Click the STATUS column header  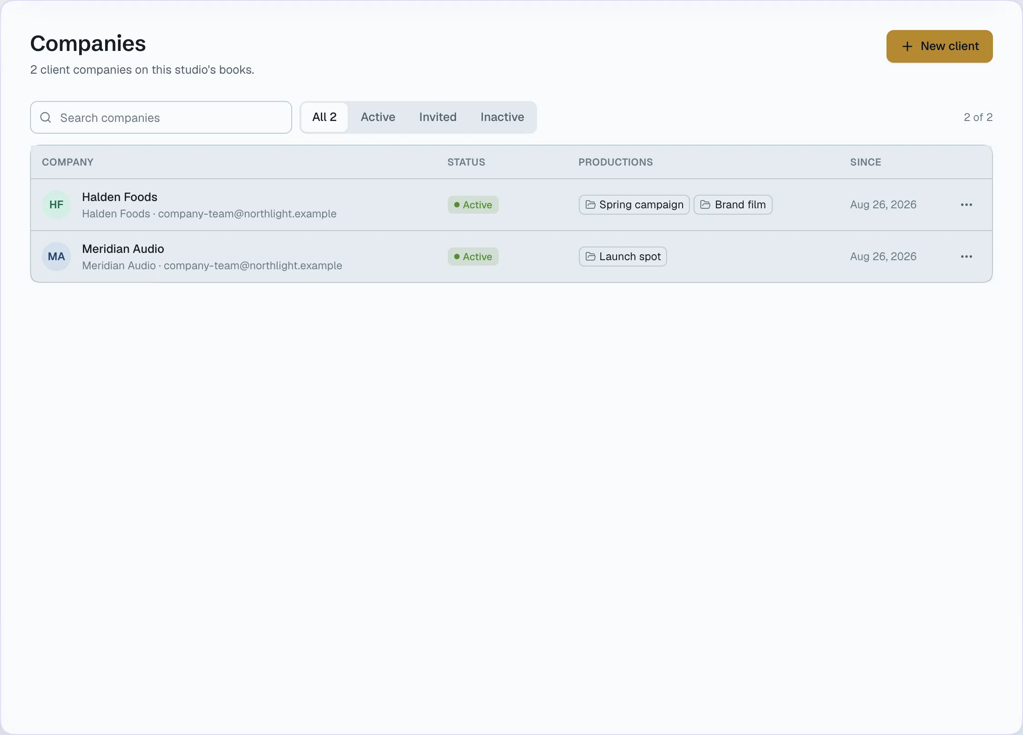(x=466, y=162)
